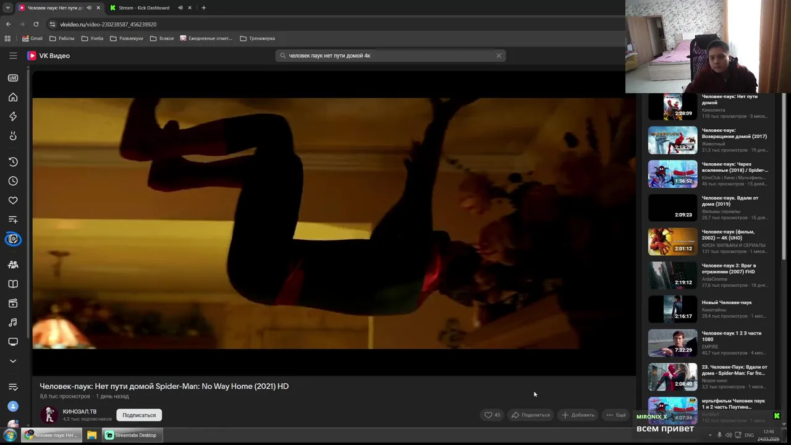Switch to Streamlabs Desktop in taskbar
This screenshot has width=791, height=445.
pyautogui.click(x=131, y=435)
